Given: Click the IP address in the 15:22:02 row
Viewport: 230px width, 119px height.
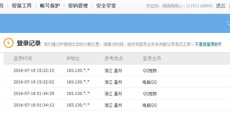Looking at the screenshot, I should point(78,82).
